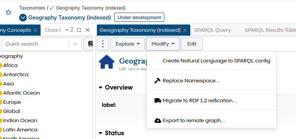Maximize the left panel with expand icon
296x139 pixels.
[79, 30]
